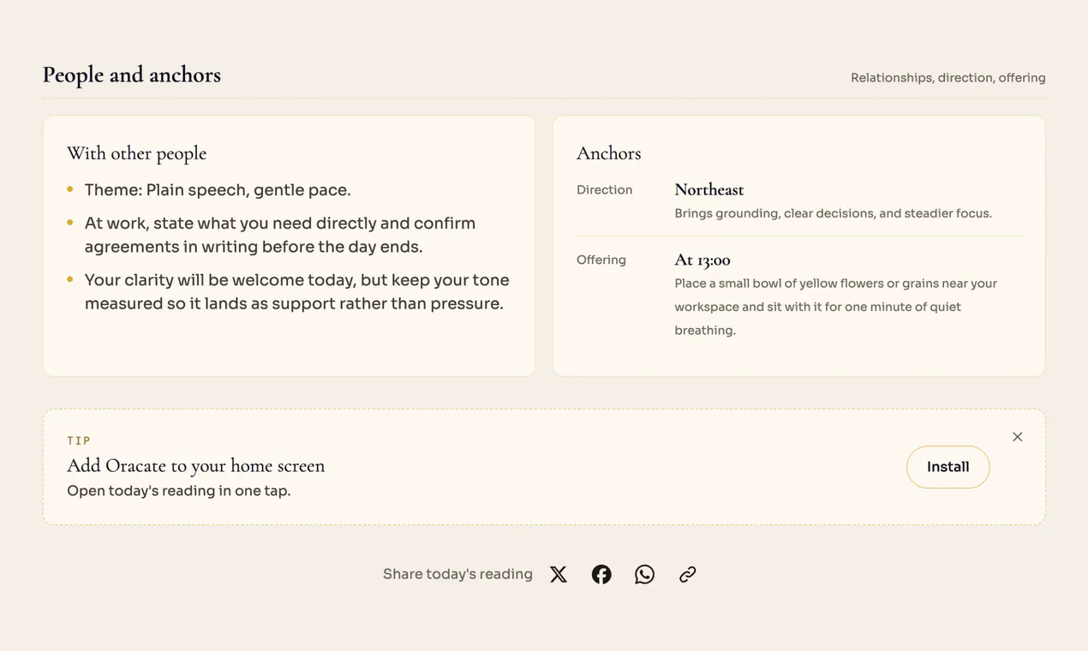Share today's reading via WhatsApp
Screen dimensions: 1088x651
click(x=644, y=574)
